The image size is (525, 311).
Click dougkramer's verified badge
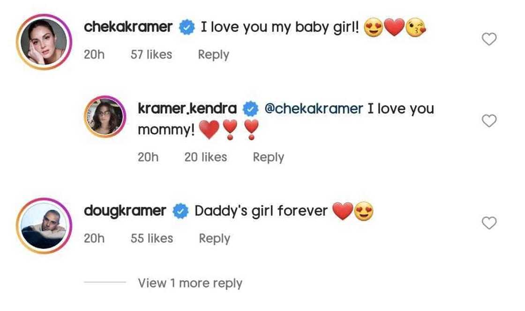(180, 211)
